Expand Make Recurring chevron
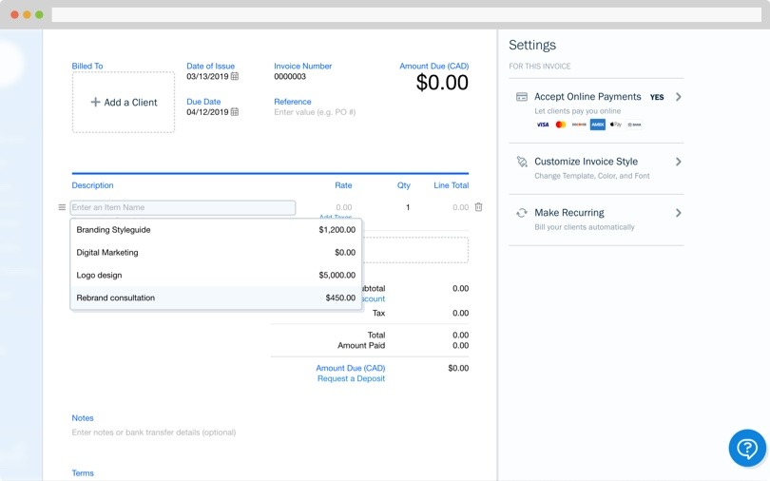 (678, 213)
